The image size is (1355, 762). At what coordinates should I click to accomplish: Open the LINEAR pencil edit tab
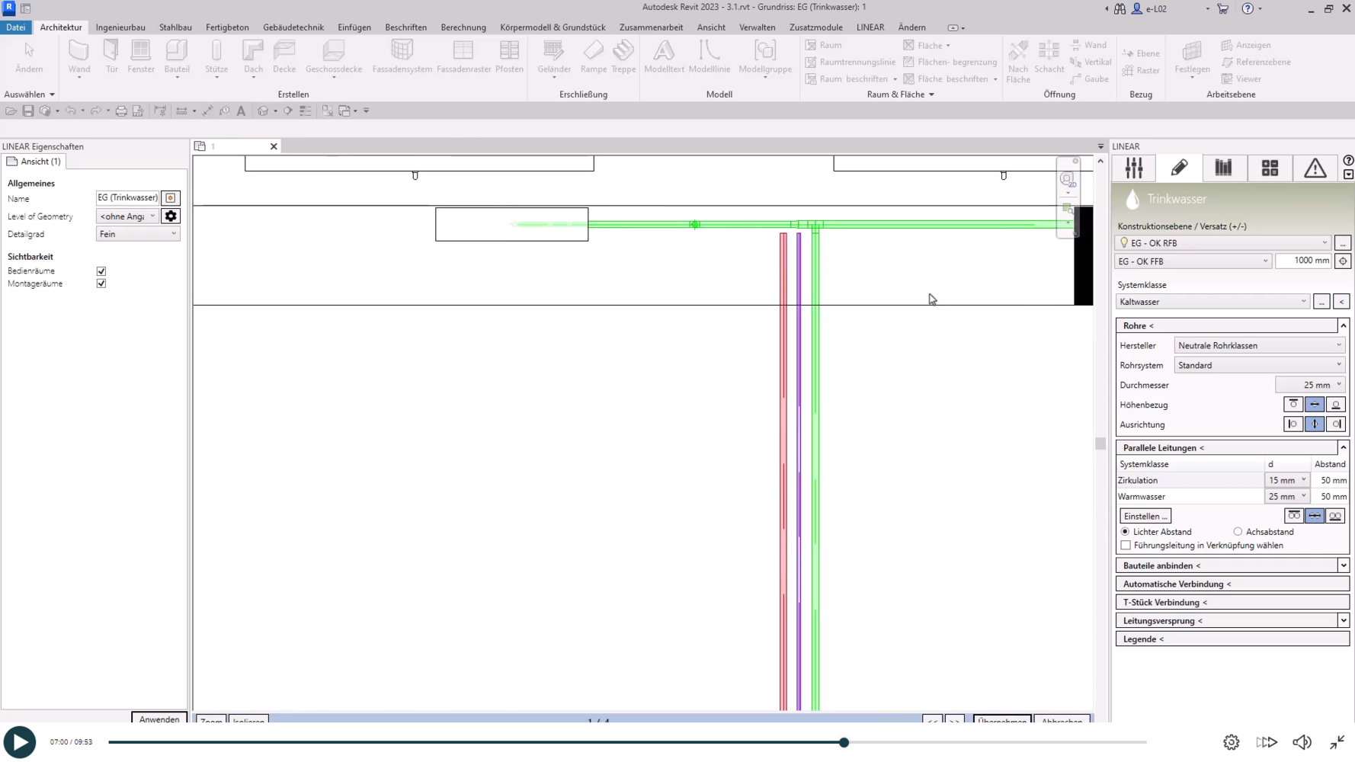[1179, 168]
